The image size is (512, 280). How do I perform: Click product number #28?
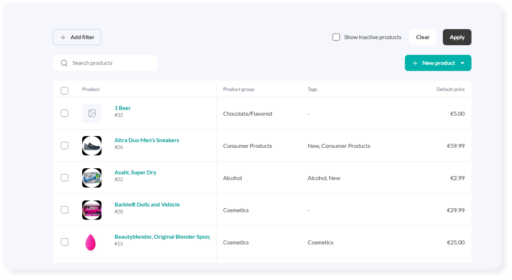[x=118, y=212]
